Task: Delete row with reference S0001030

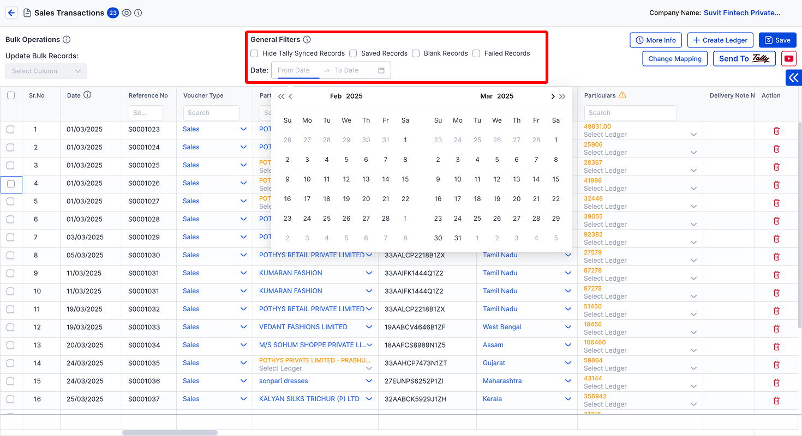Action: pos(777,257)
